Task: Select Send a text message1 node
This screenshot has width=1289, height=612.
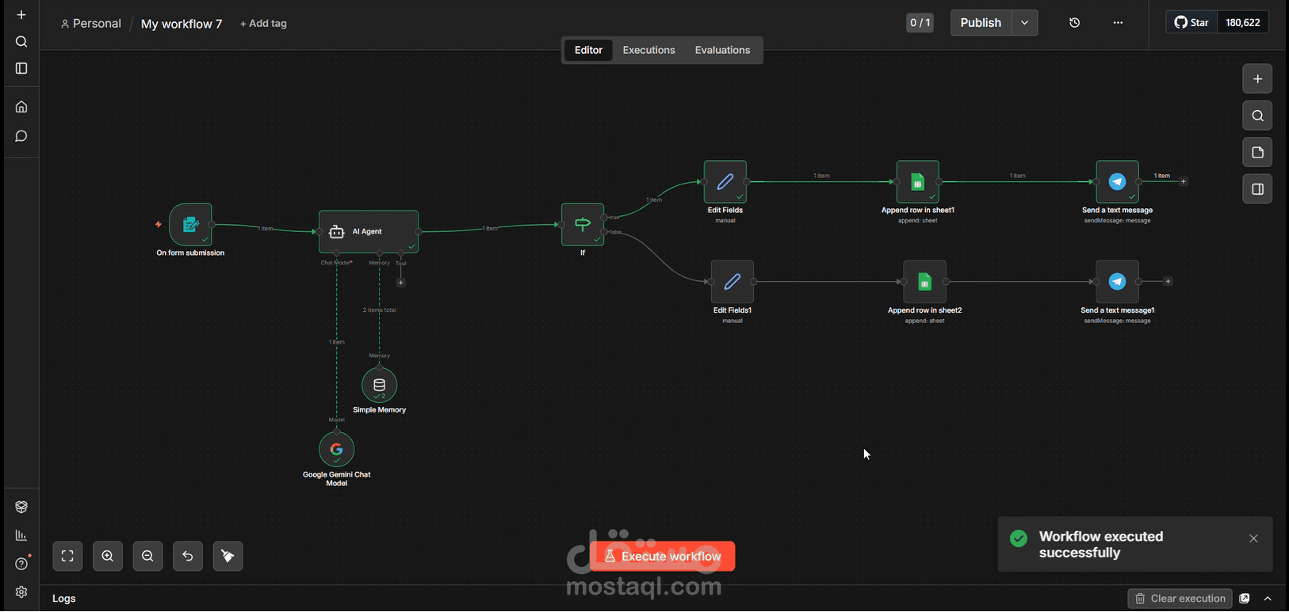Action: pos(1118,282)
